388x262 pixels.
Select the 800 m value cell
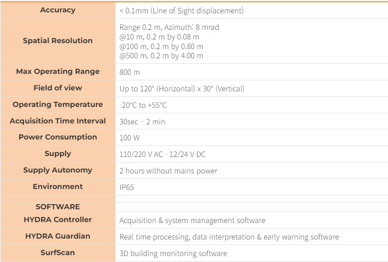pos(130,72)
